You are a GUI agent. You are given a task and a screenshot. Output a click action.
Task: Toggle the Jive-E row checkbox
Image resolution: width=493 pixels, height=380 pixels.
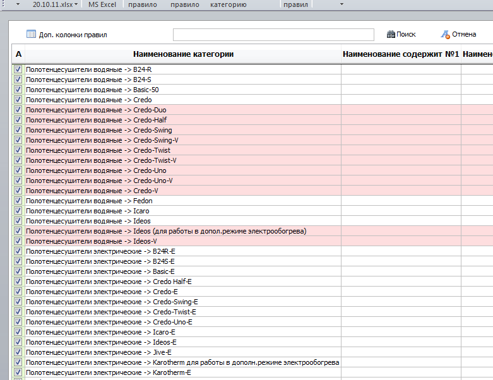(18, 352)
